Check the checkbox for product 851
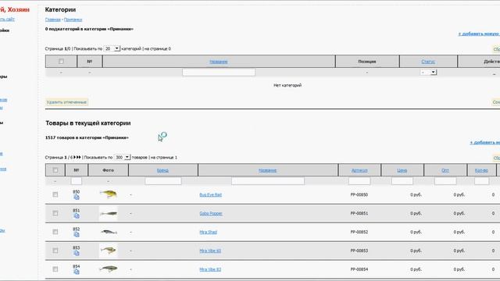Viewport: 500px width, 281px height. (x=55, y=213)
